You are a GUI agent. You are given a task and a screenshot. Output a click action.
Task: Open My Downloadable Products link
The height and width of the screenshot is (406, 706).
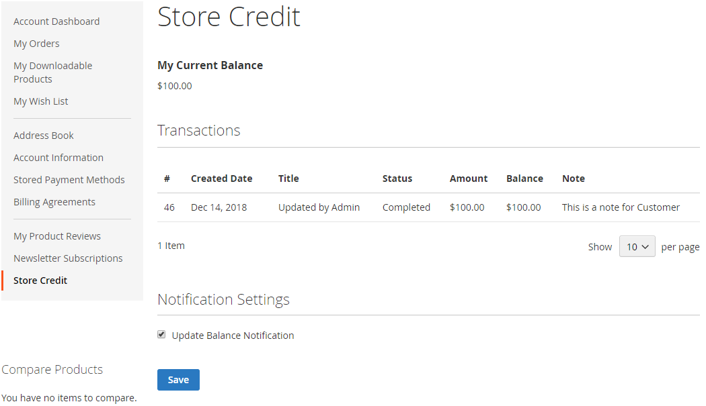[53, 72]
